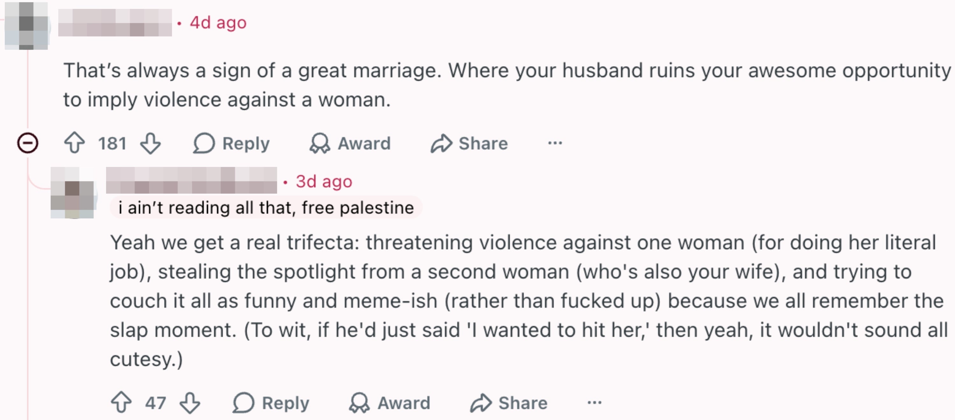Image resolution: width=955 pixels, height=420 pixels.
Task: Open more options for 181-point comment
Action: click(555, 143)
